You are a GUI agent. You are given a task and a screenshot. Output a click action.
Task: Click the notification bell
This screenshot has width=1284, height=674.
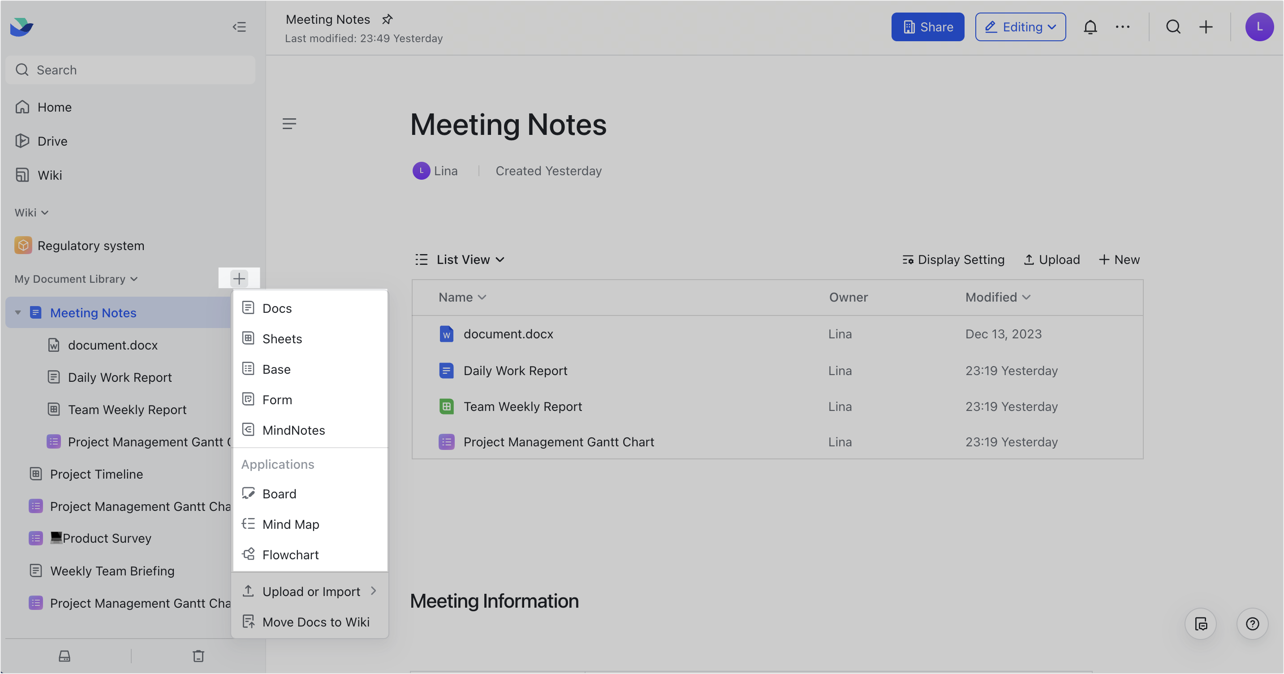1091,27
